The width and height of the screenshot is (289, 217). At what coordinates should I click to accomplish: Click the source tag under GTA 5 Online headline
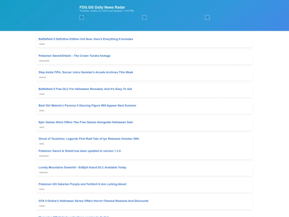point(42,206)
